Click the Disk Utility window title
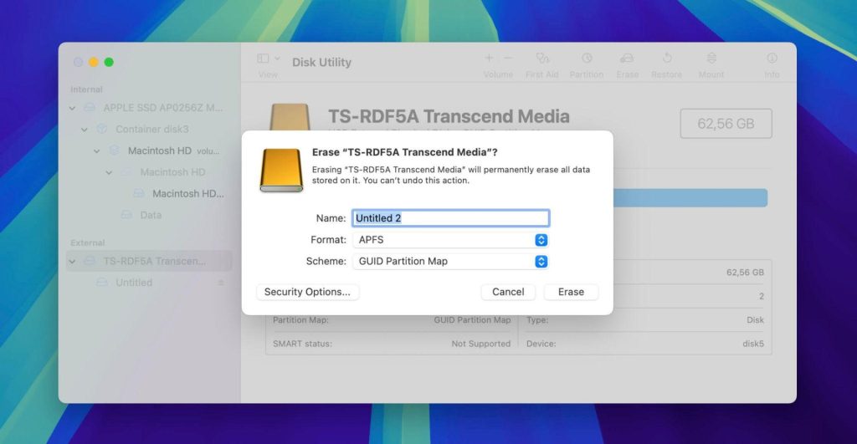 pos(321,62)
